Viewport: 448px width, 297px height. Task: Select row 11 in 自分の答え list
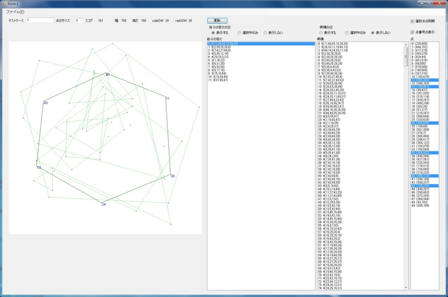point(261,80)
